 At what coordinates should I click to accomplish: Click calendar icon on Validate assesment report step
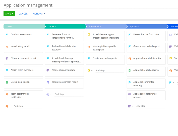click(x=48, y=82)
